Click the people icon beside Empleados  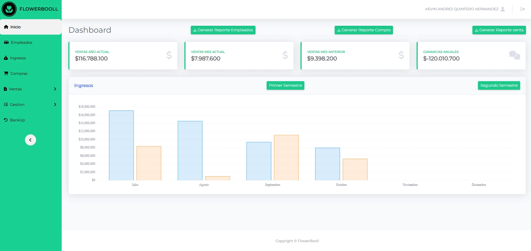point(6,42)
